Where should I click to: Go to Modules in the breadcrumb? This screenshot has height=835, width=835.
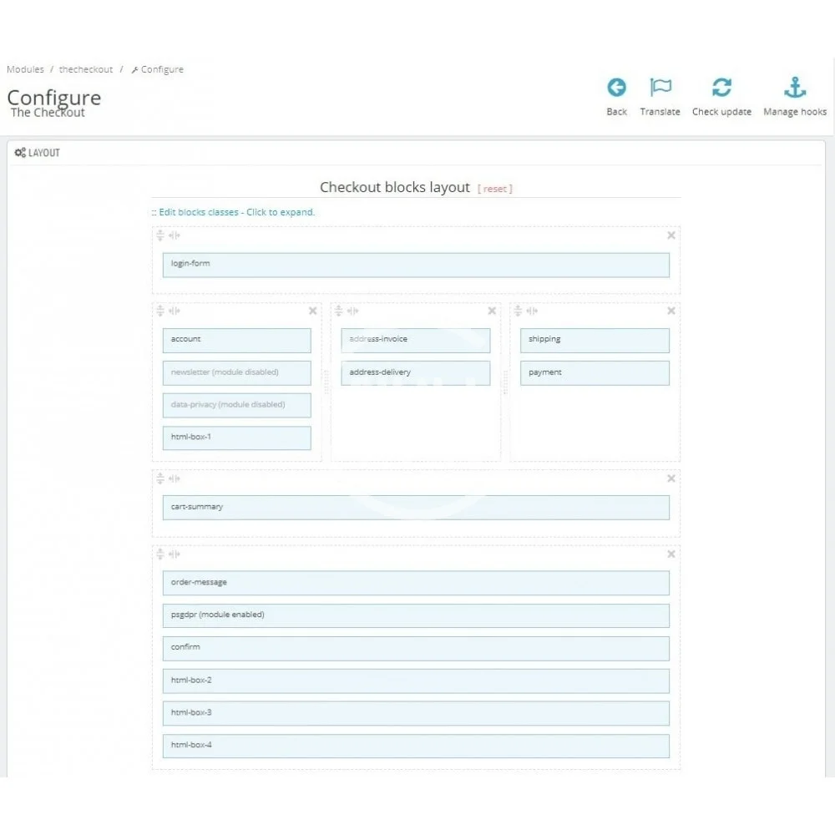[25, 69]
